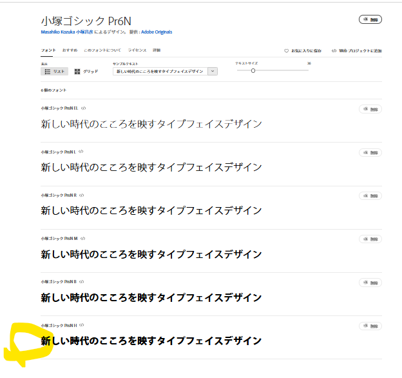Open the おすすめ tab
The image size is (402, 378).
(70, 50)
